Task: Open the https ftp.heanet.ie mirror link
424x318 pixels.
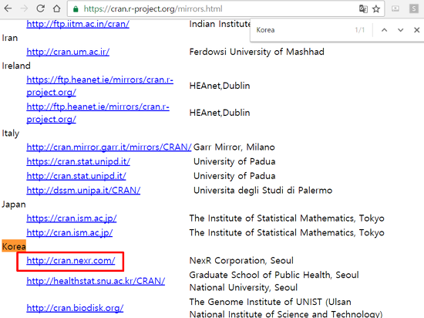Action: 99,86
